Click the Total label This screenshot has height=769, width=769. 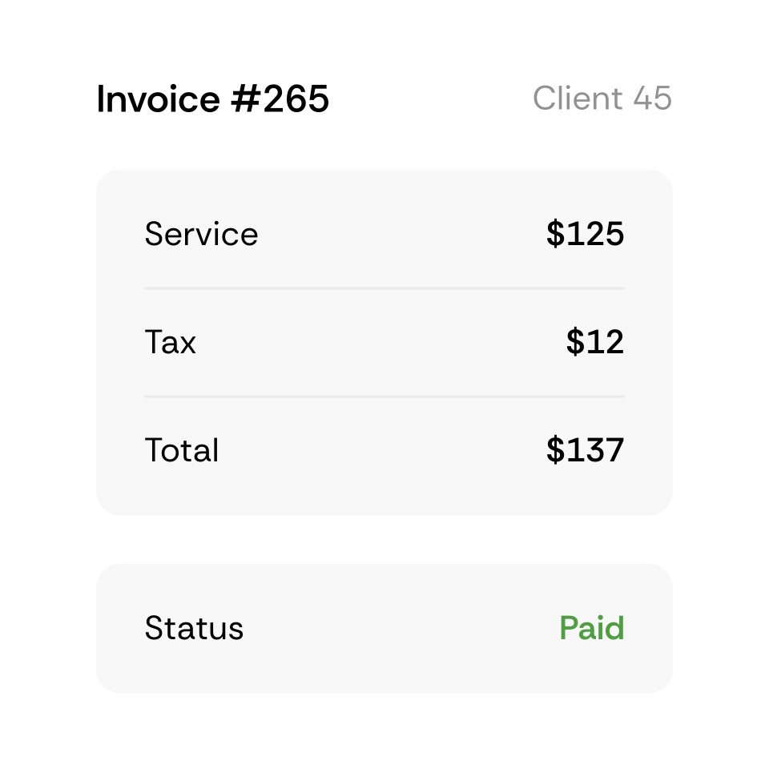click(x=181, y=450)
